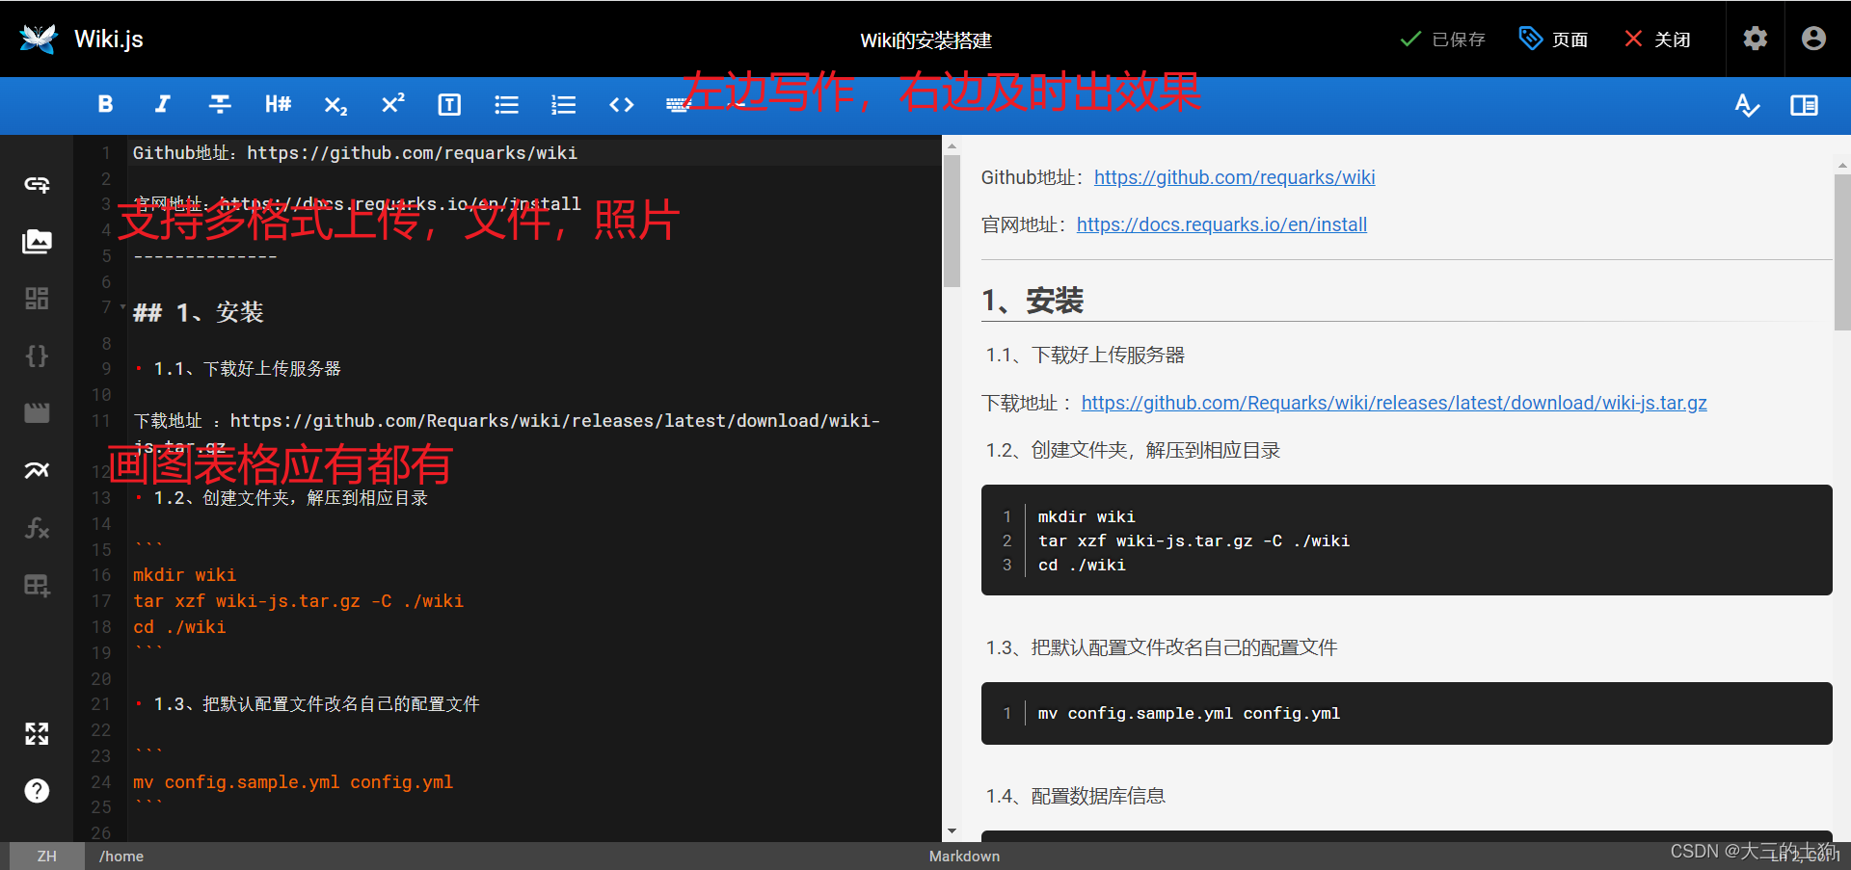Click the preview pane scrollbar

[x=1842, y=252]
